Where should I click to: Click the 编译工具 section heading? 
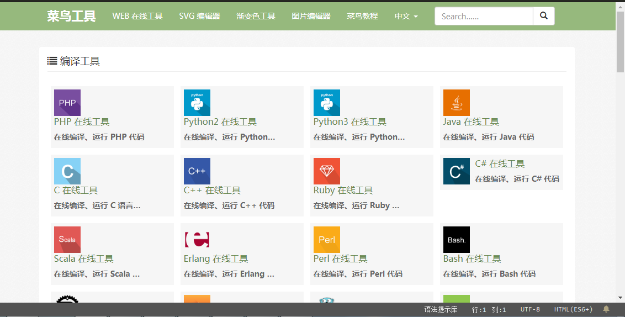(80, 61)
